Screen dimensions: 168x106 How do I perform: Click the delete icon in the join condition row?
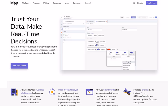(x=133, y=59)
